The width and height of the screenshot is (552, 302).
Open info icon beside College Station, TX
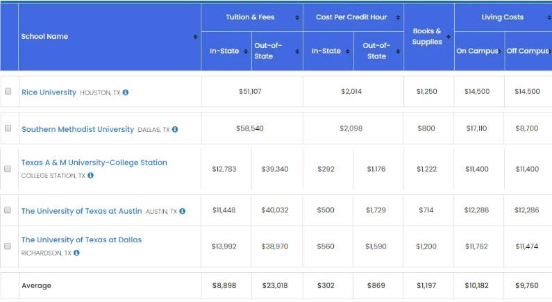pyautogui.click(x=90, y=175)
